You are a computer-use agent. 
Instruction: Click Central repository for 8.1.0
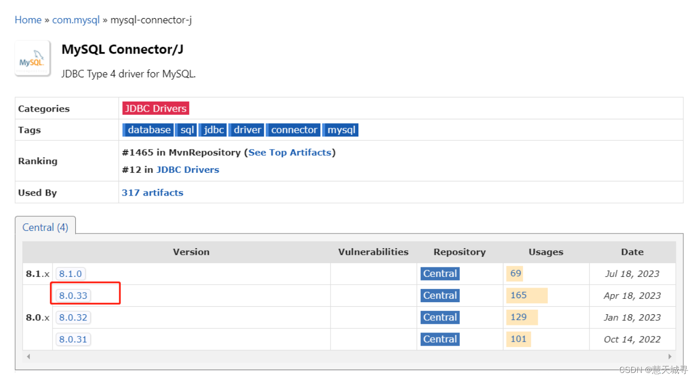(x=440, y=274)
